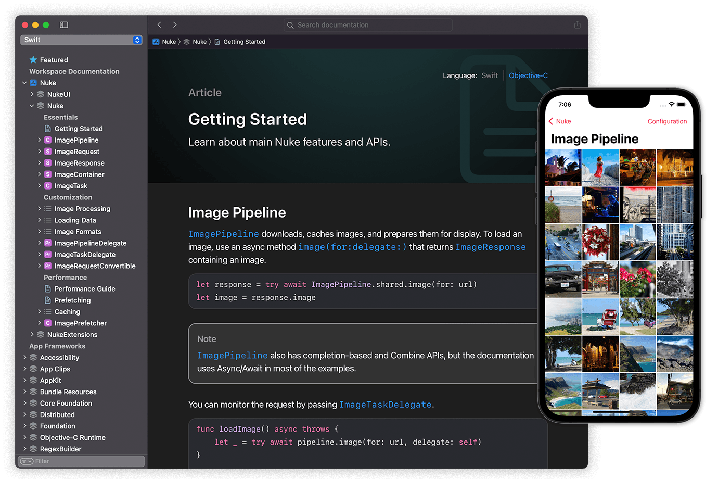Click the ImagePrefetcher class icon
The image size is (718, 479).
(x=48, y=323)
